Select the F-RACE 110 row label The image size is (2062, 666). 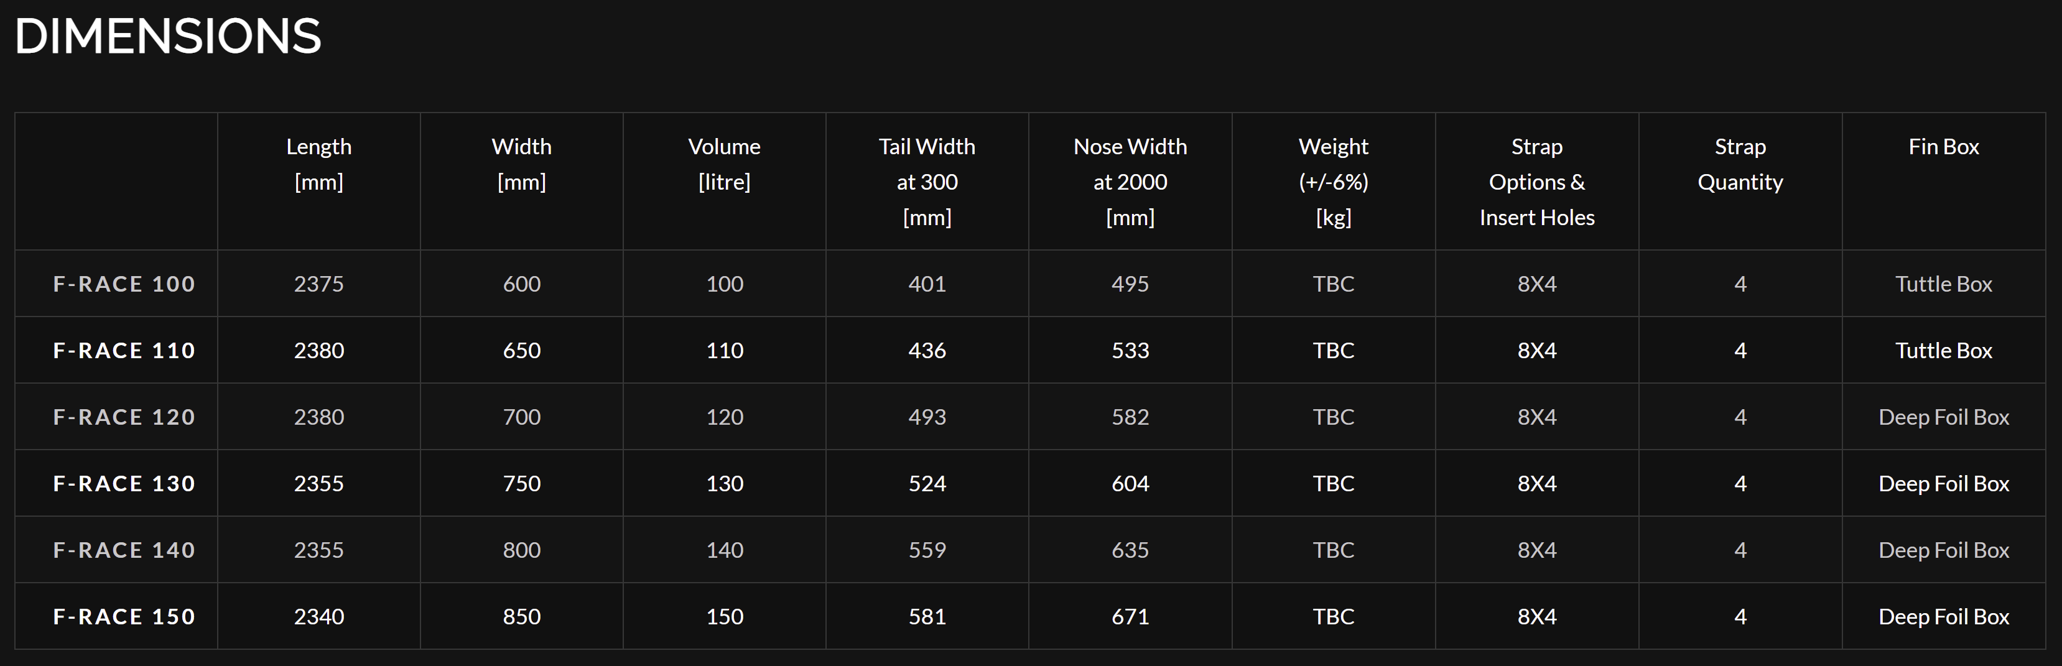point(124,351)
